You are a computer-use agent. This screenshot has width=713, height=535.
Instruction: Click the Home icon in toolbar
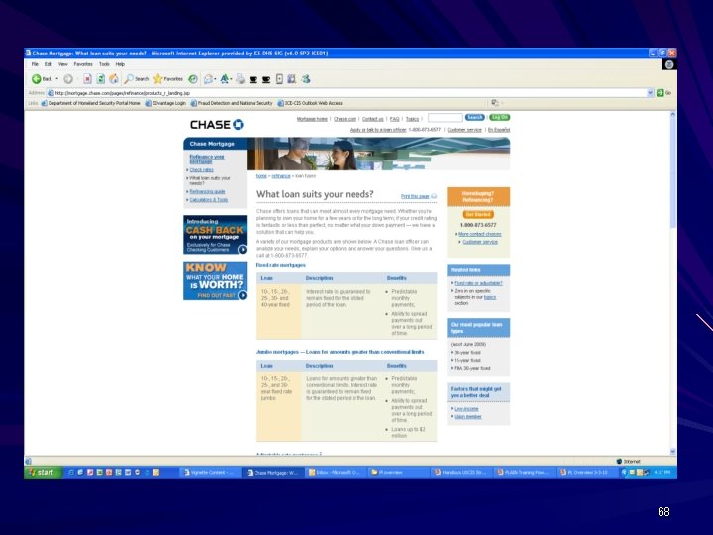[x=114, y=79]
